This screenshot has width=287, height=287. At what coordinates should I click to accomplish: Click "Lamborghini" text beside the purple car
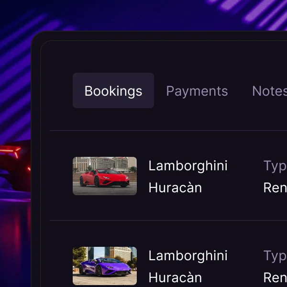tap(188, 256)
